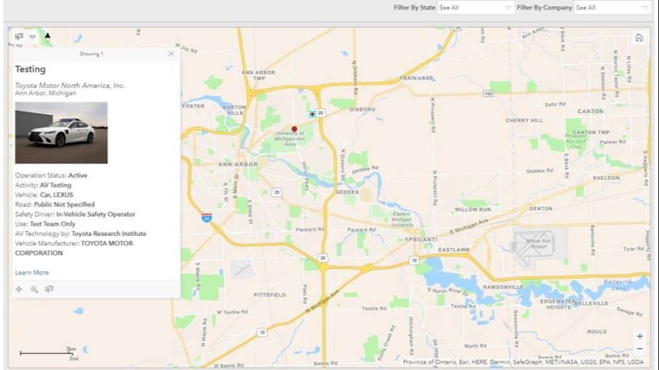Viewport: 659px width, 370px height.
Task: Click the Willow Run Airport map label
Action: 540,243
